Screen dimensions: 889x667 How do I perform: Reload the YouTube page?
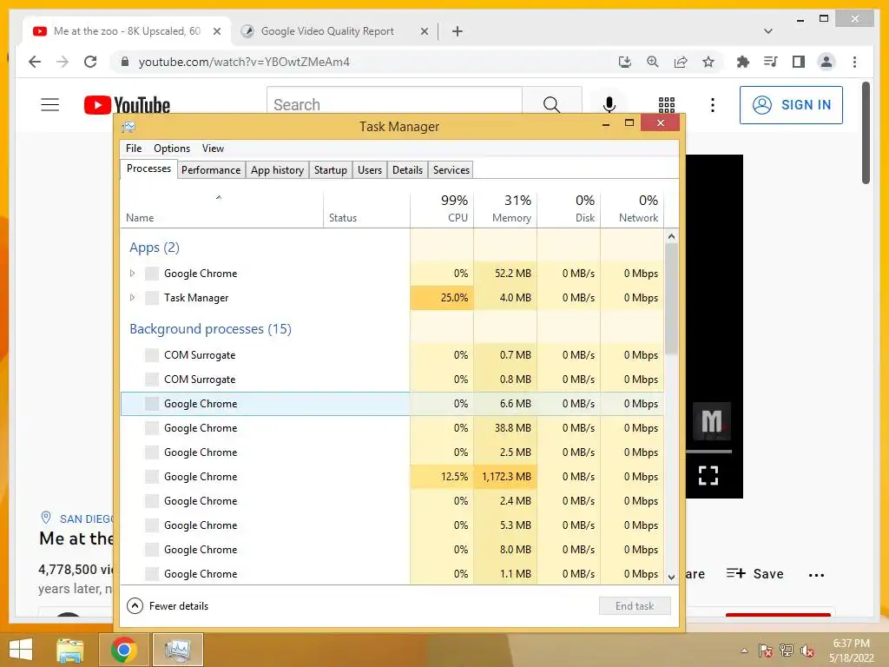[90, 62]
